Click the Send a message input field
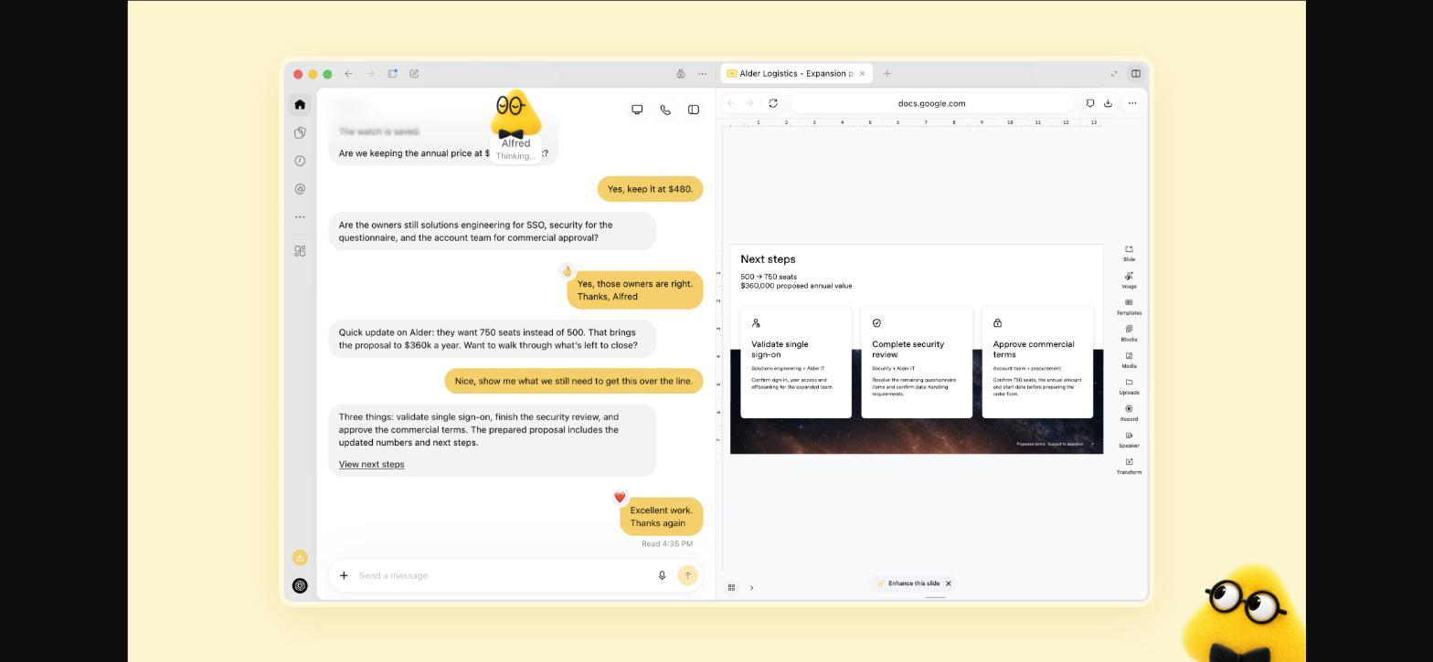Screen dimensions: 1433x662 [503, 575]
